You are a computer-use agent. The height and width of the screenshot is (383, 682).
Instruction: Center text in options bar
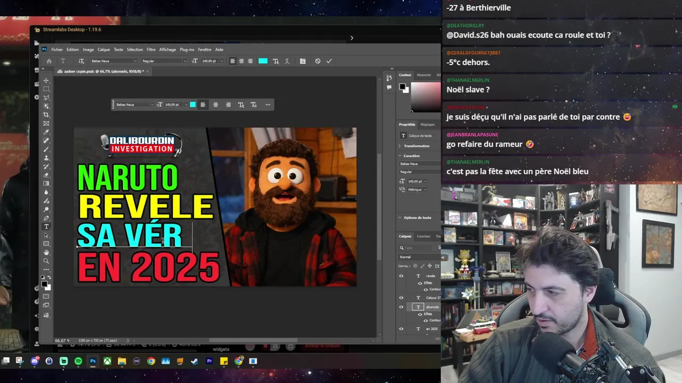pyautogui.click(x=241, y=61)
